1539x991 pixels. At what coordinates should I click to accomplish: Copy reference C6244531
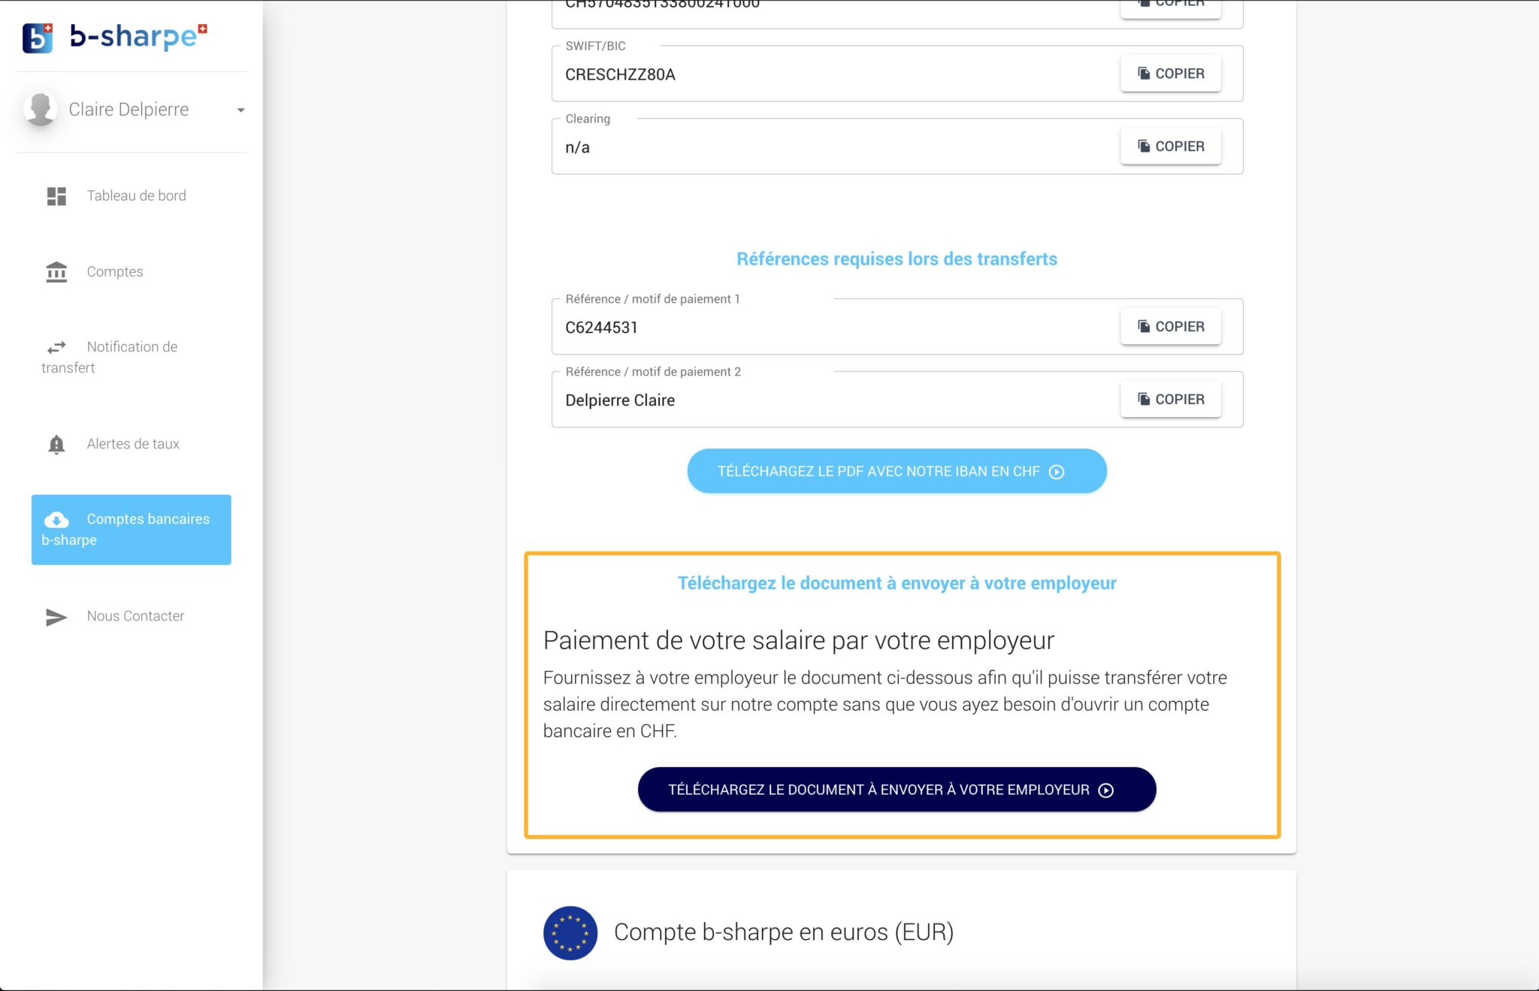[1170, 327]
